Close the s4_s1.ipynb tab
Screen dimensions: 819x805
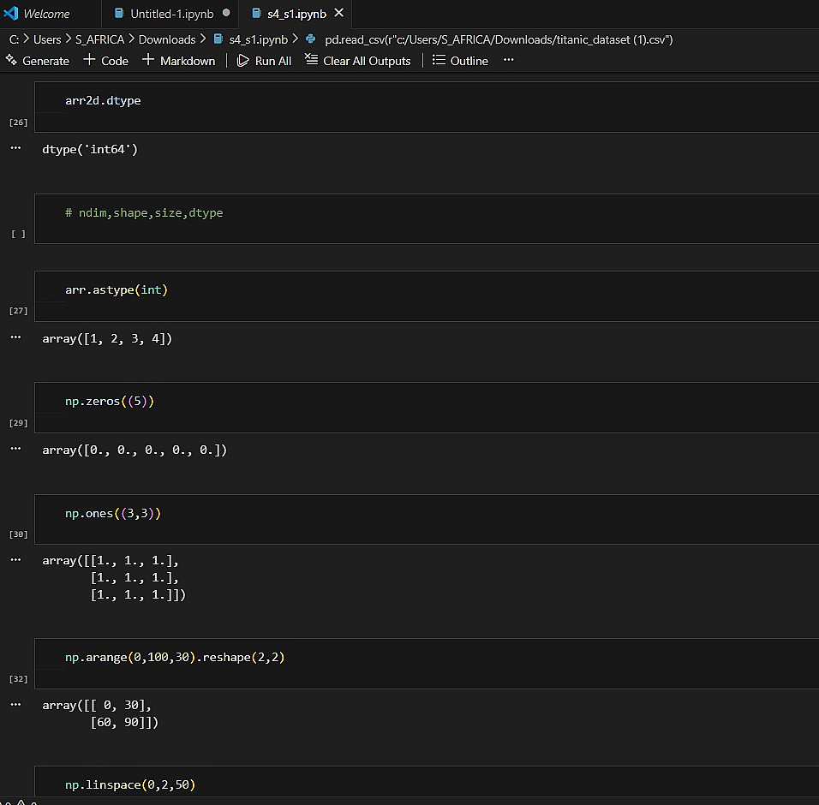click(339, 14)
